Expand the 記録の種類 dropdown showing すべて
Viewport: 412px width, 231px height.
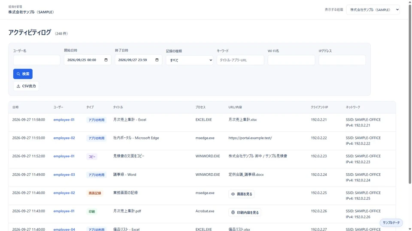click(189, 60)
